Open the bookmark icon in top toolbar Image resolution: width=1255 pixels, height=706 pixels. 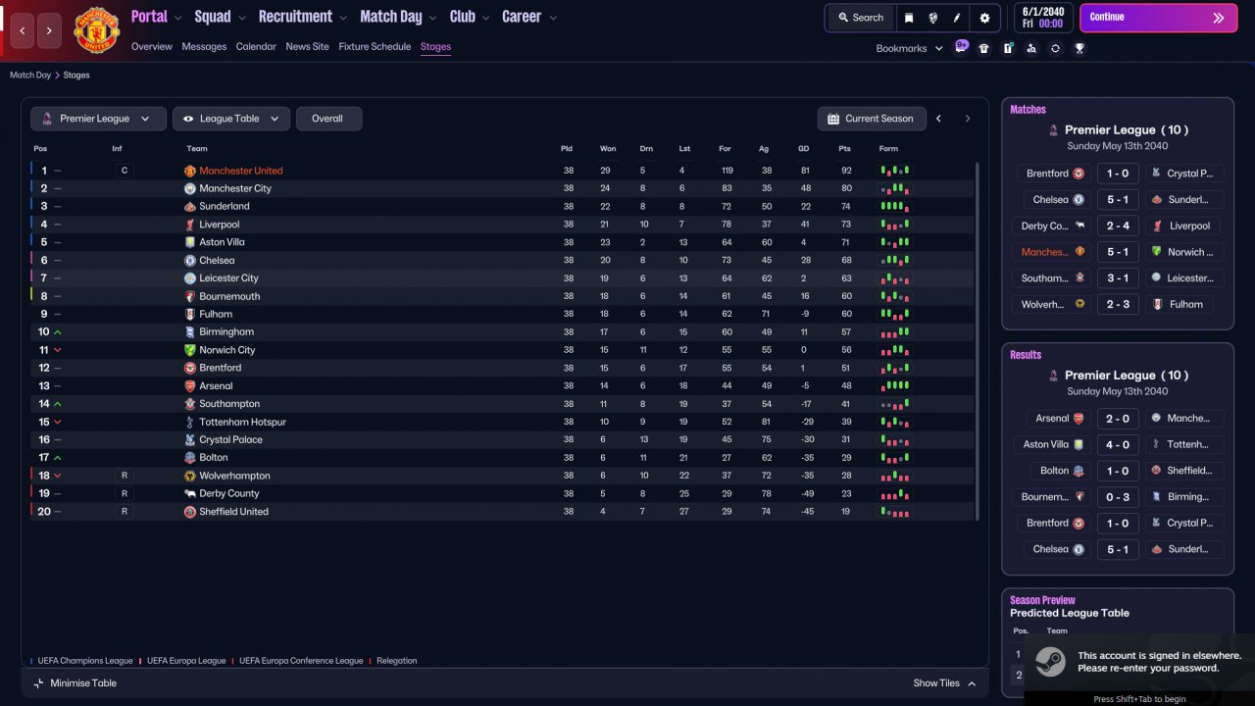(x=909, y=18)
